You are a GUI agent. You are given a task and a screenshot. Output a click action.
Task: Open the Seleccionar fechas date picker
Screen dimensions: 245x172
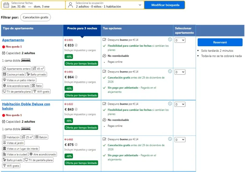33,5
